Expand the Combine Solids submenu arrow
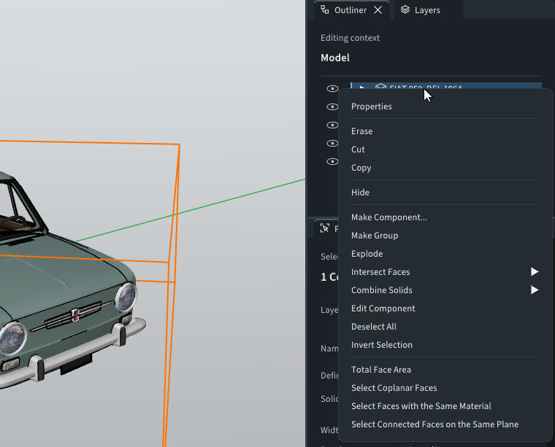 pyautogui.click(x=535, y=290)
